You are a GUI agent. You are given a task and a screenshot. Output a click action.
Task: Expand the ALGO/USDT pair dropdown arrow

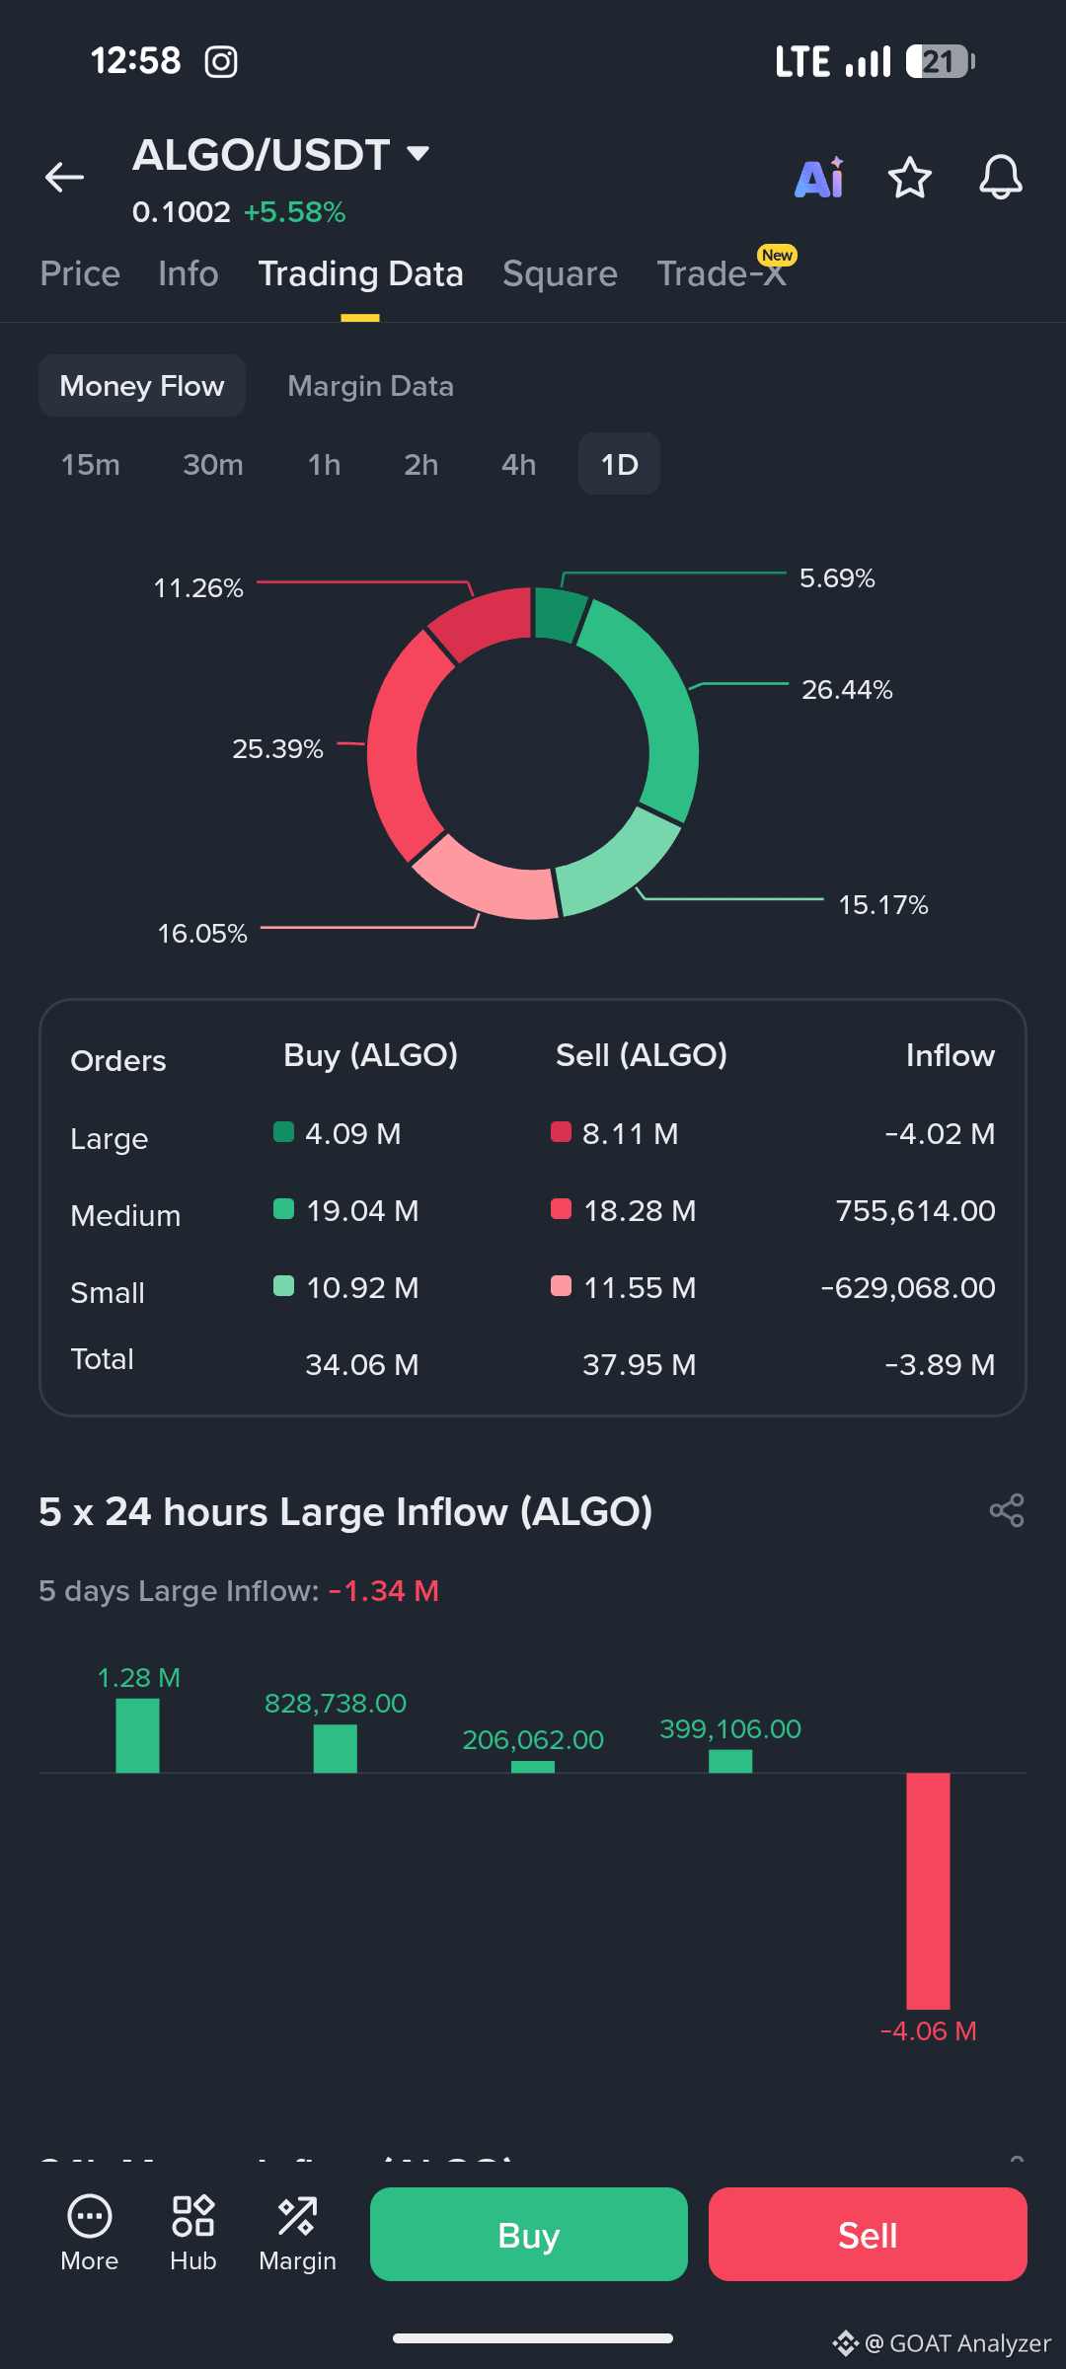point(419,153)
